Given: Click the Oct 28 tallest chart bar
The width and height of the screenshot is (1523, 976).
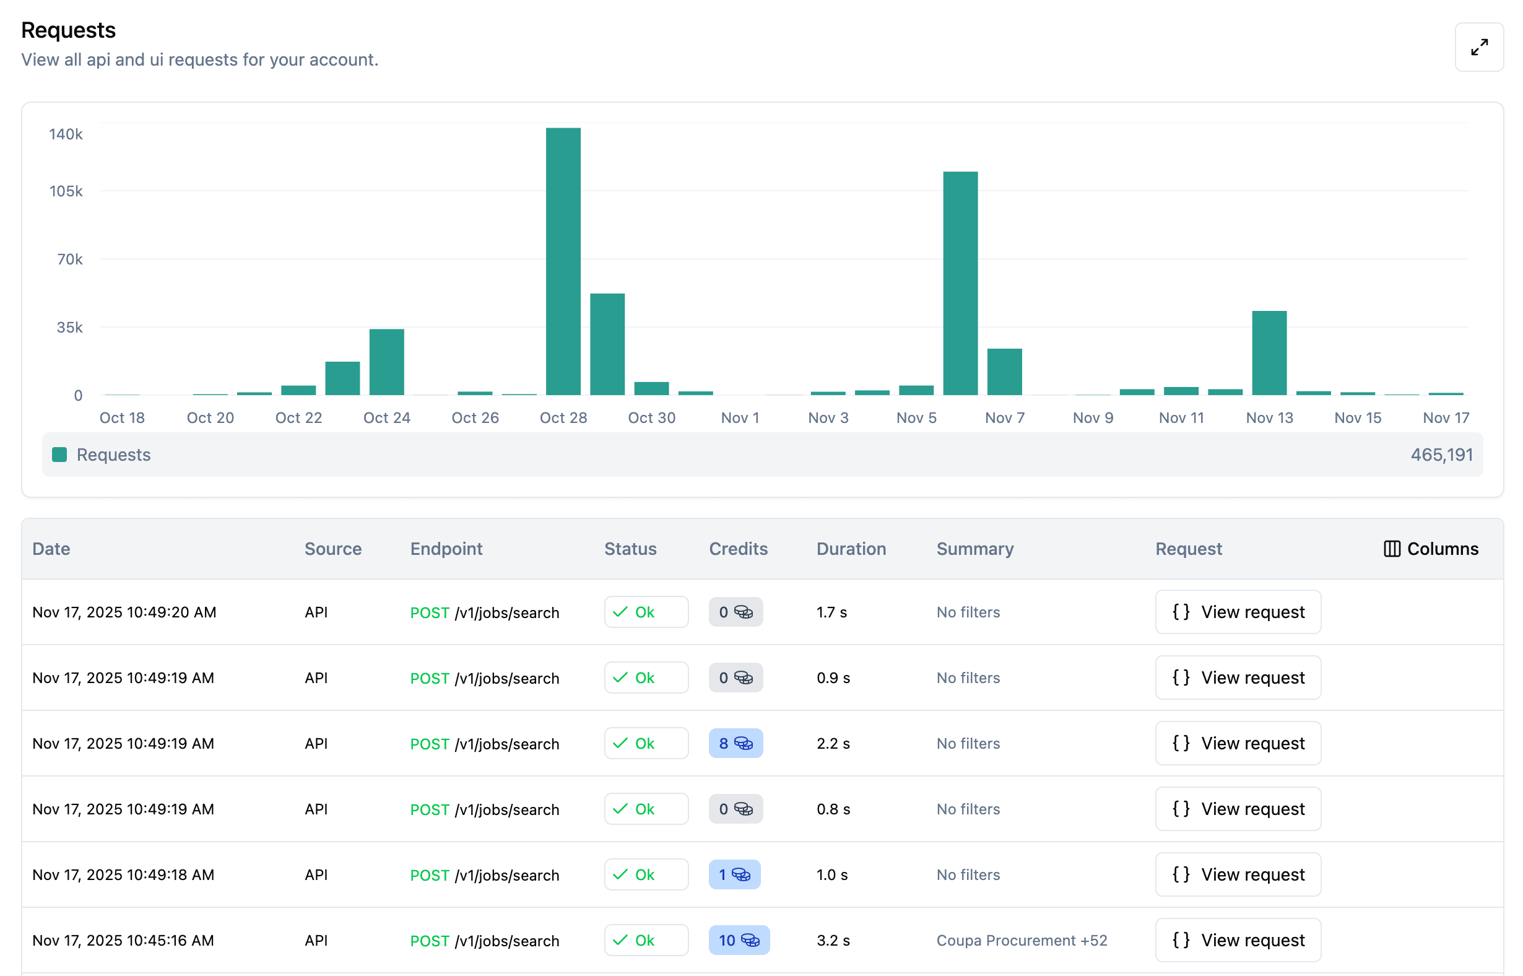Looking at the screenshot, I should (563, 261).
